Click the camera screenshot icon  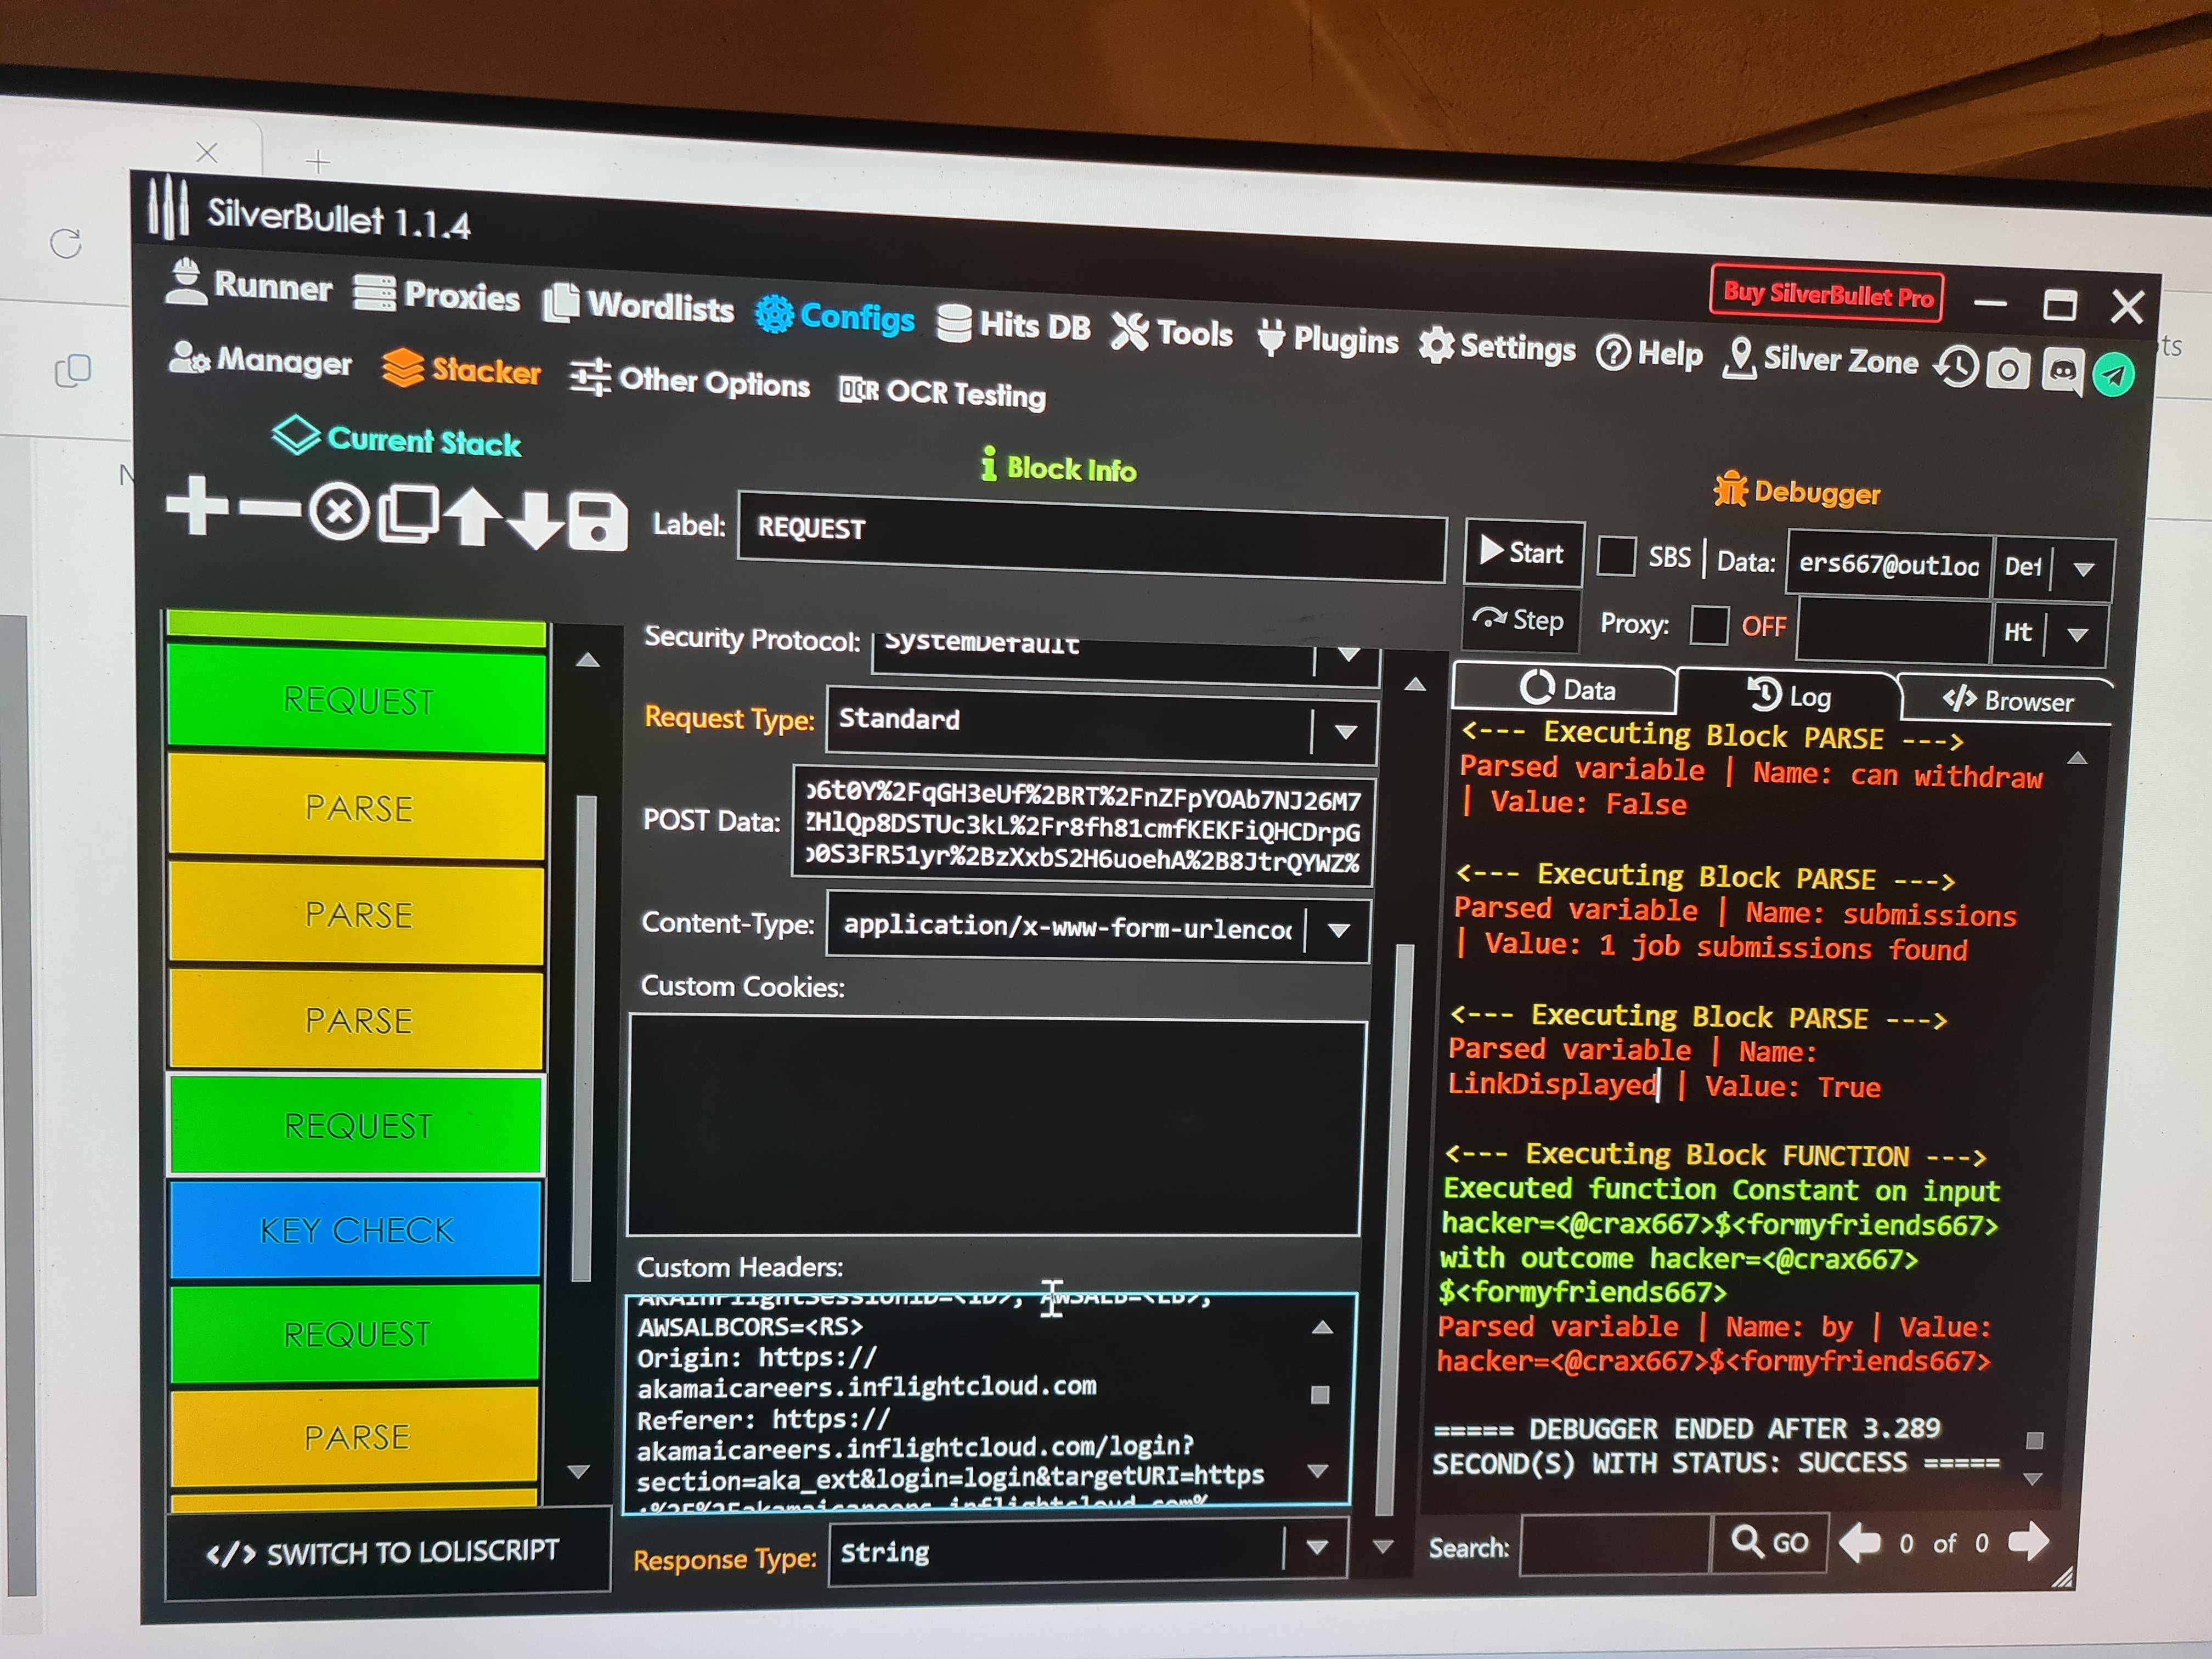(2008, 370)
